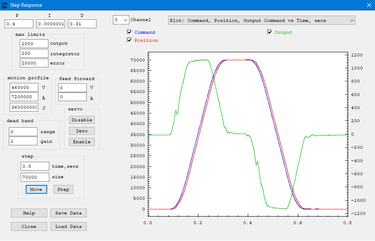
Task: Uncheck the Position plot checkbox
Action: pos(130,40)
